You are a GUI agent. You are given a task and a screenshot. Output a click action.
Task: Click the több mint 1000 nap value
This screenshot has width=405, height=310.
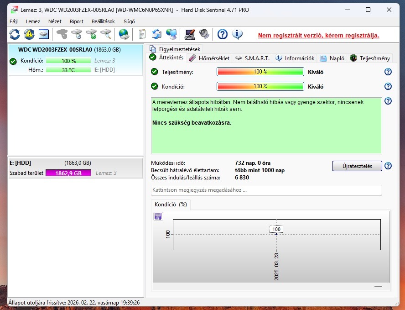(x=260, y=170)
